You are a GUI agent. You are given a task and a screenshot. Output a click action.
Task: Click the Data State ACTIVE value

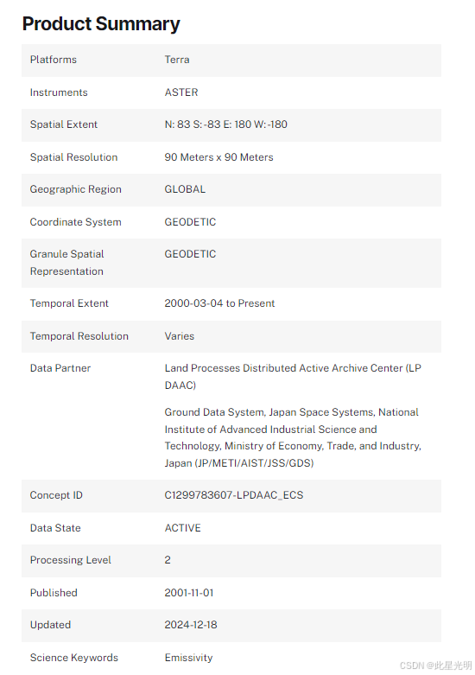point(182,528)
